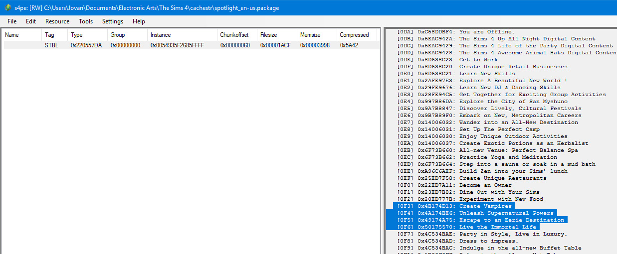The width and height of the screenshot is (617, 254).
Task: Select 'All-new Venue: Perfect Balance Spa' line
Action: pos(487,150)
